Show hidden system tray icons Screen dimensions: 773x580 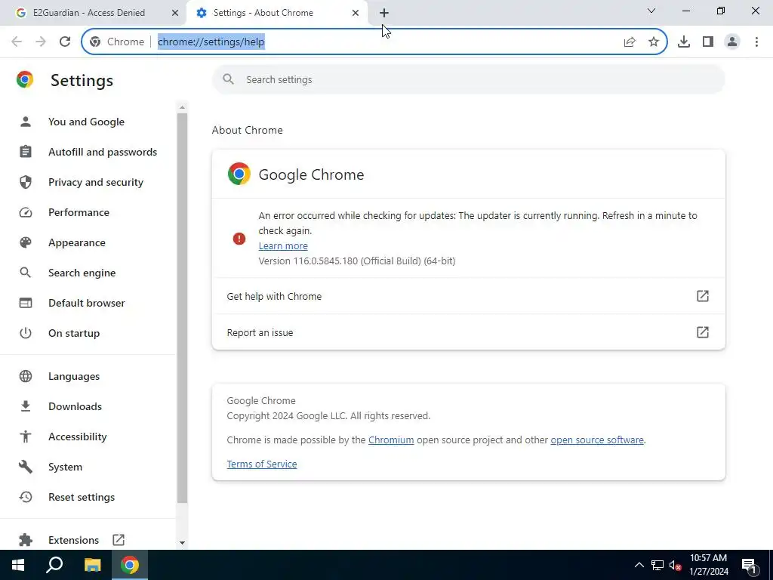(639, 565)
